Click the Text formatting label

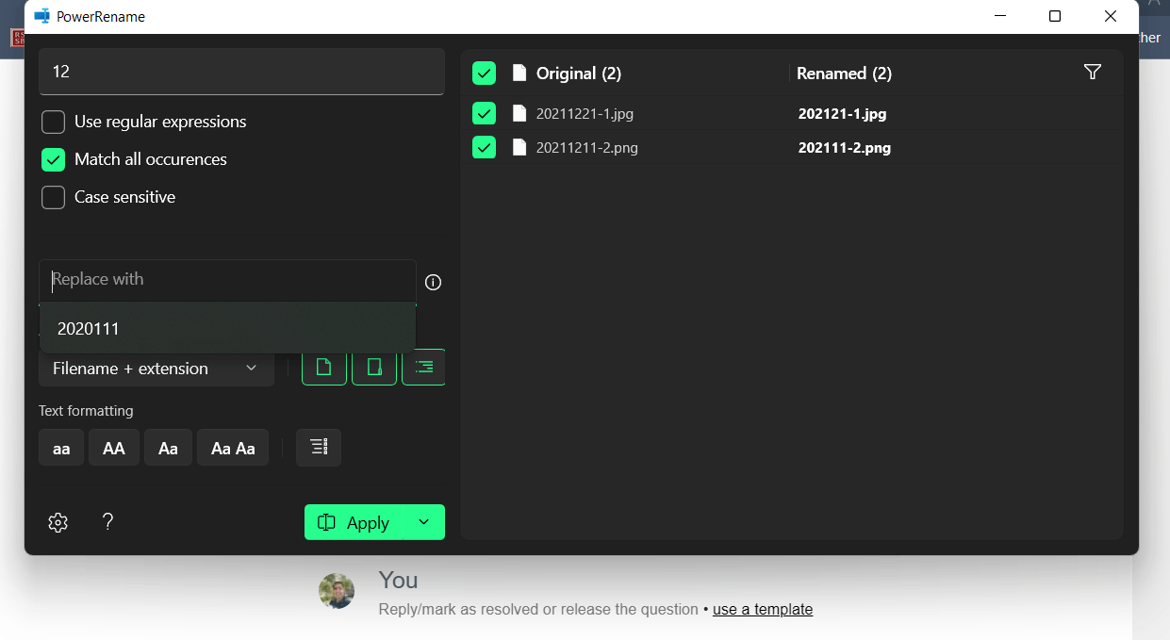point(86,411)
